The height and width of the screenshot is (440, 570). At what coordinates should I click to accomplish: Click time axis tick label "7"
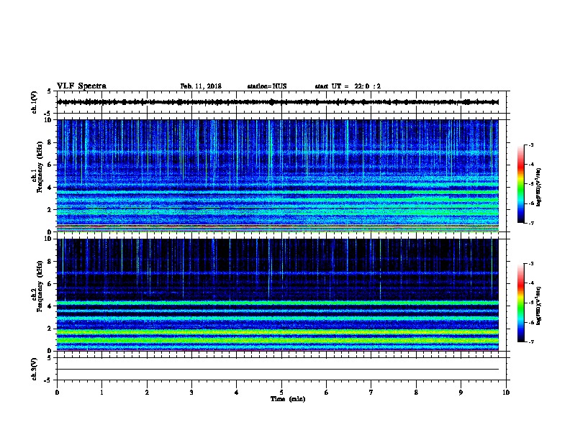point(371,393)
